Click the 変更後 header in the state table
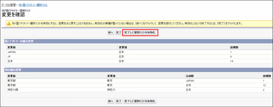Image resolution: width=273 pixels, height=107 pixels. pyautogui.click(x=111, y=76)
